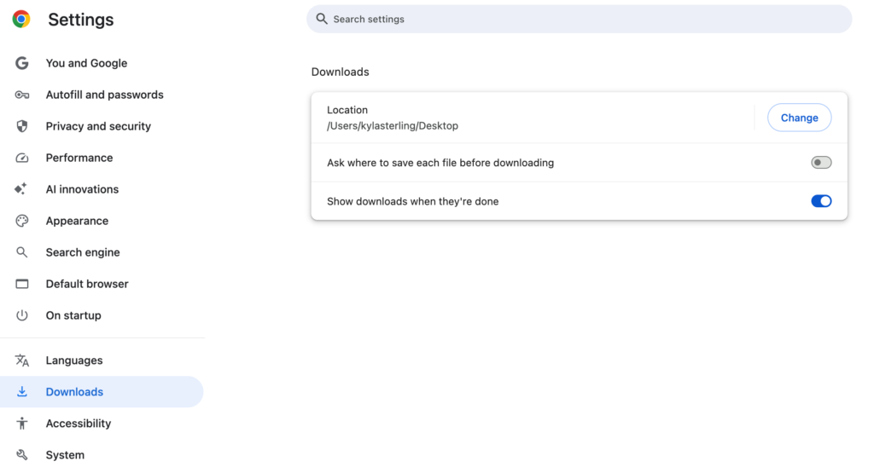Click the Privacy shield icon
The image size is (874, 473).
(x=21, y=126)
